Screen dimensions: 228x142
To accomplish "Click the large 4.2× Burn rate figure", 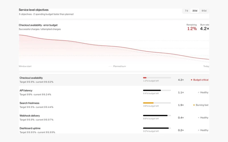I will point(205,29).
